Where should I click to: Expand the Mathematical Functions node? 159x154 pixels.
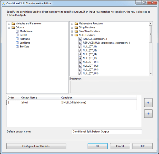tap(72, 24)
